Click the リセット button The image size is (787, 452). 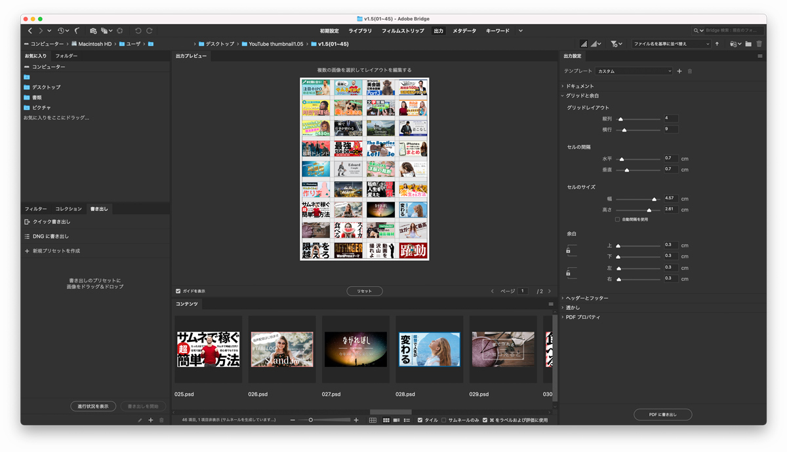[x=365, y=291]
